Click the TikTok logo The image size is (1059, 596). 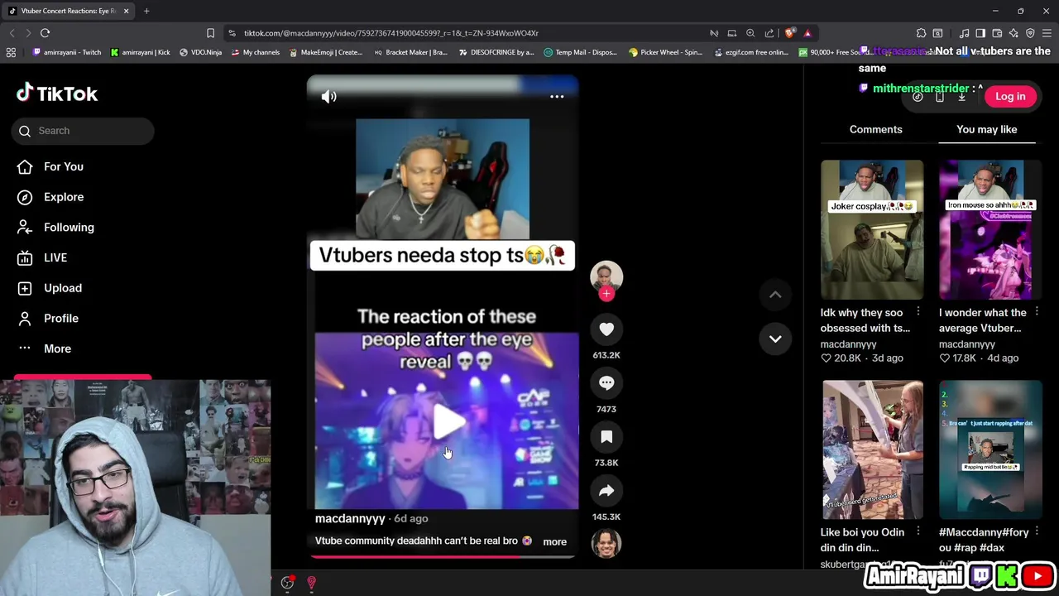57,94
